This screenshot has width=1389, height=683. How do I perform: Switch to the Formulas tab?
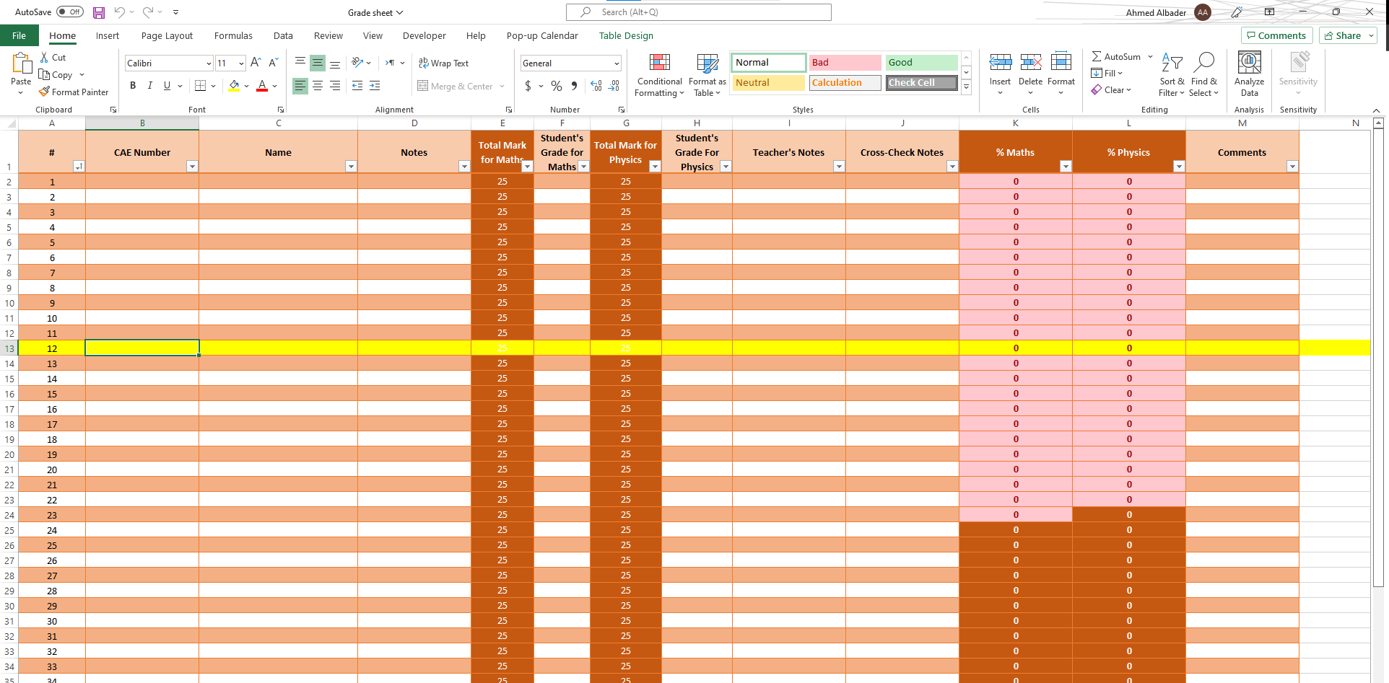click(233, 35)
